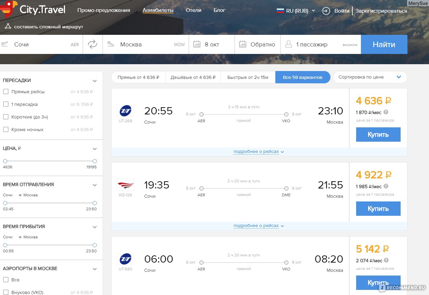Click составить сложный маршрут link
Screen dimensions: 429x295
point(49,27)
